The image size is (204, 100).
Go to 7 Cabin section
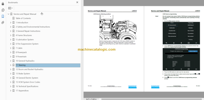click(x=19, y=48)
